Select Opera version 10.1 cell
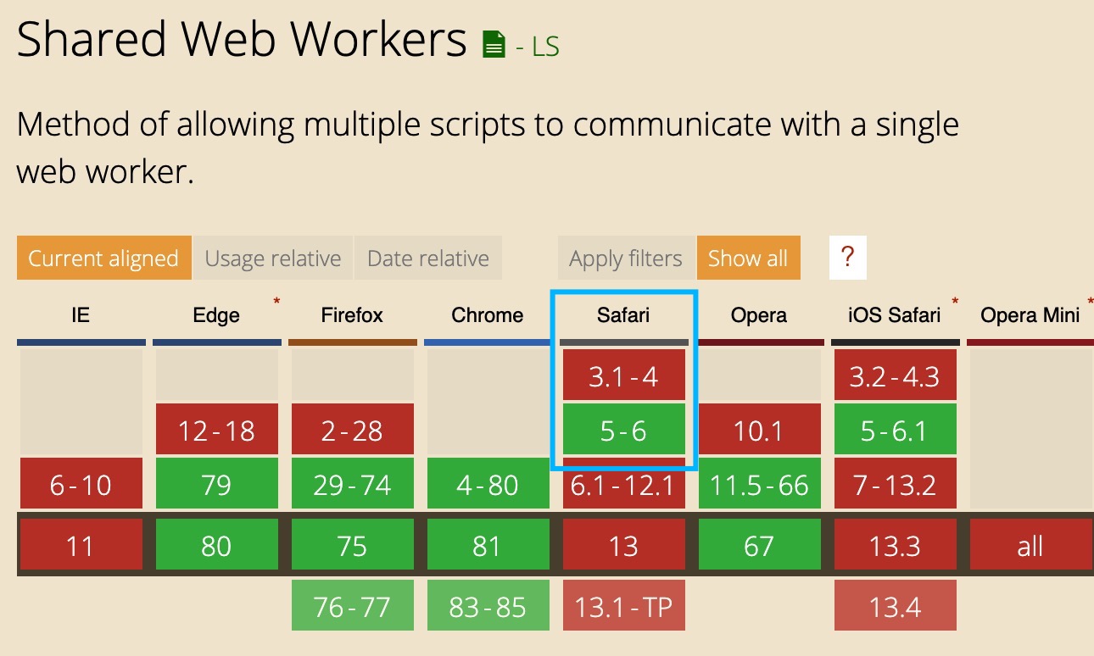Viewport: 1094px width, 656px height. click(759, 431)
